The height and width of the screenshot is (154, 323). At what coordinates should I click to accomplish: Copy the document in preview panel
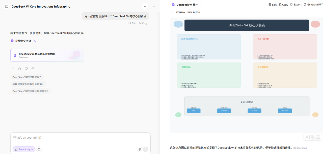283,5
